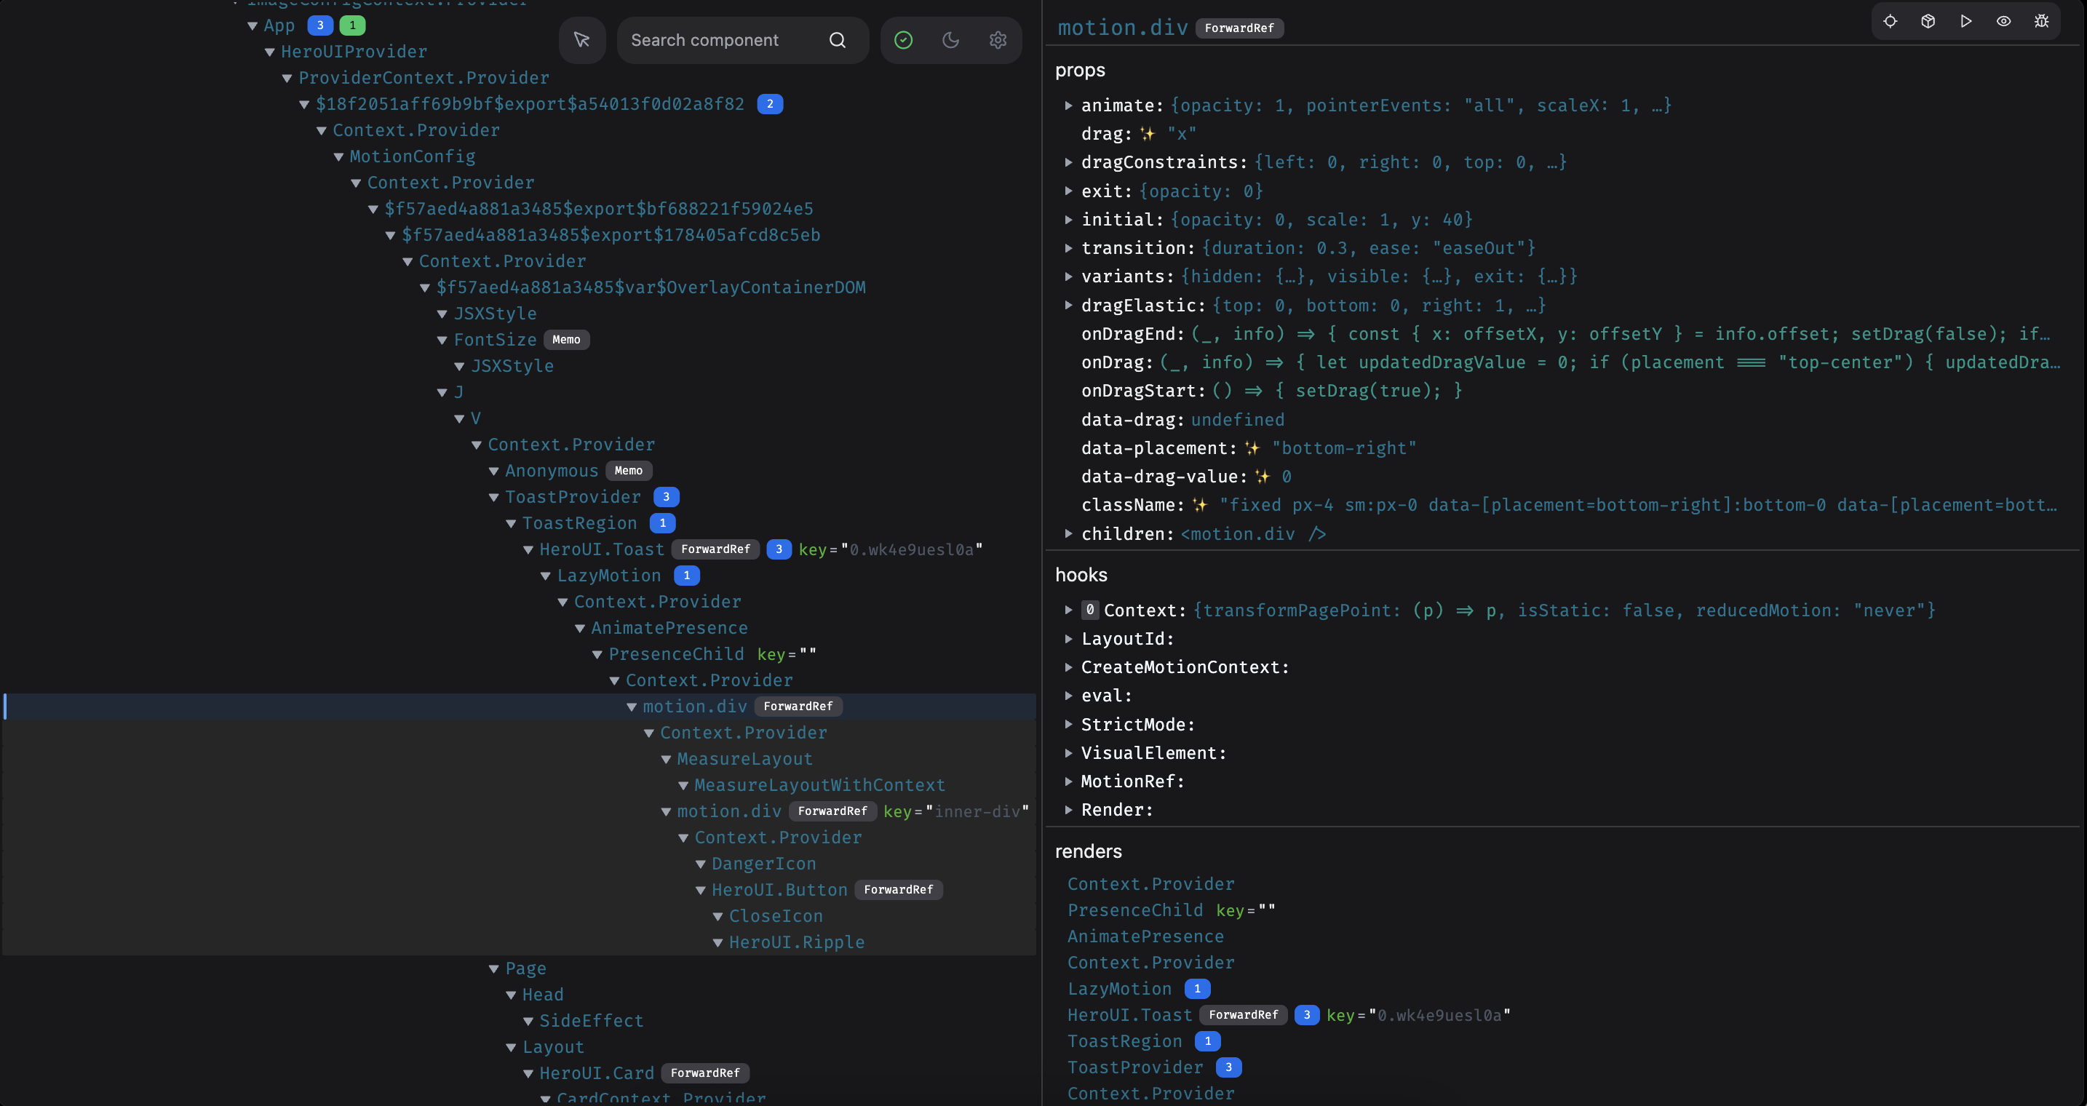The height and width of the screenshot is (1106, 2087).
Task: Click the crosshair locate-element icon
Action: pyautogui.click(x=1890, y=21)
